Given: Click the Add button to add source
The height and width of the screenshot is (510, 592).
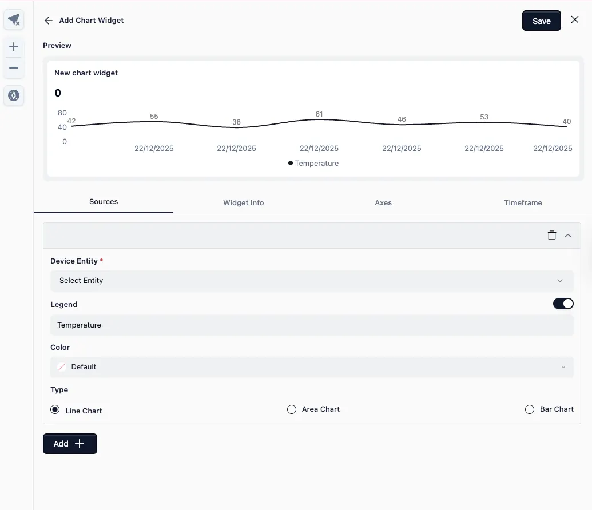Looking at the screenshot, I should coord(70,444).
